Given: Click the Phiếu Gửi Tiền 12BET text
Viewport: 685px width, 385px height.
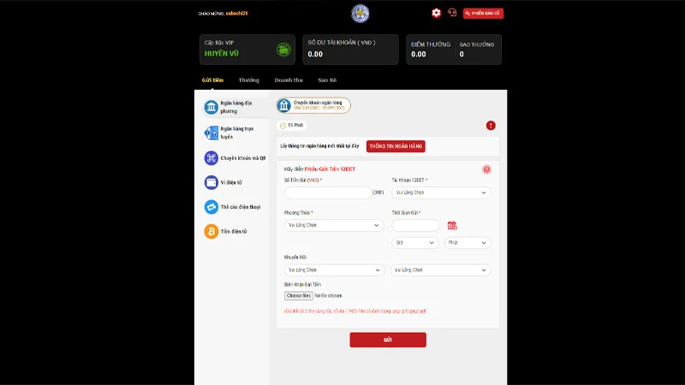Looking at the screenshot, I should click(330, 169).
